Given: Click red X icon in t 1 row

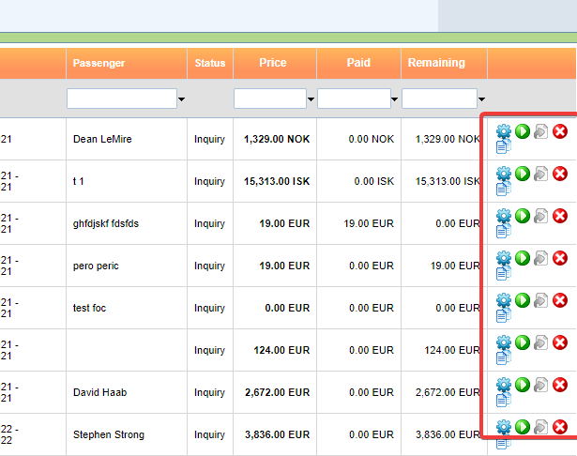Looking at the screenshot, I should click(x=560, y=174).
